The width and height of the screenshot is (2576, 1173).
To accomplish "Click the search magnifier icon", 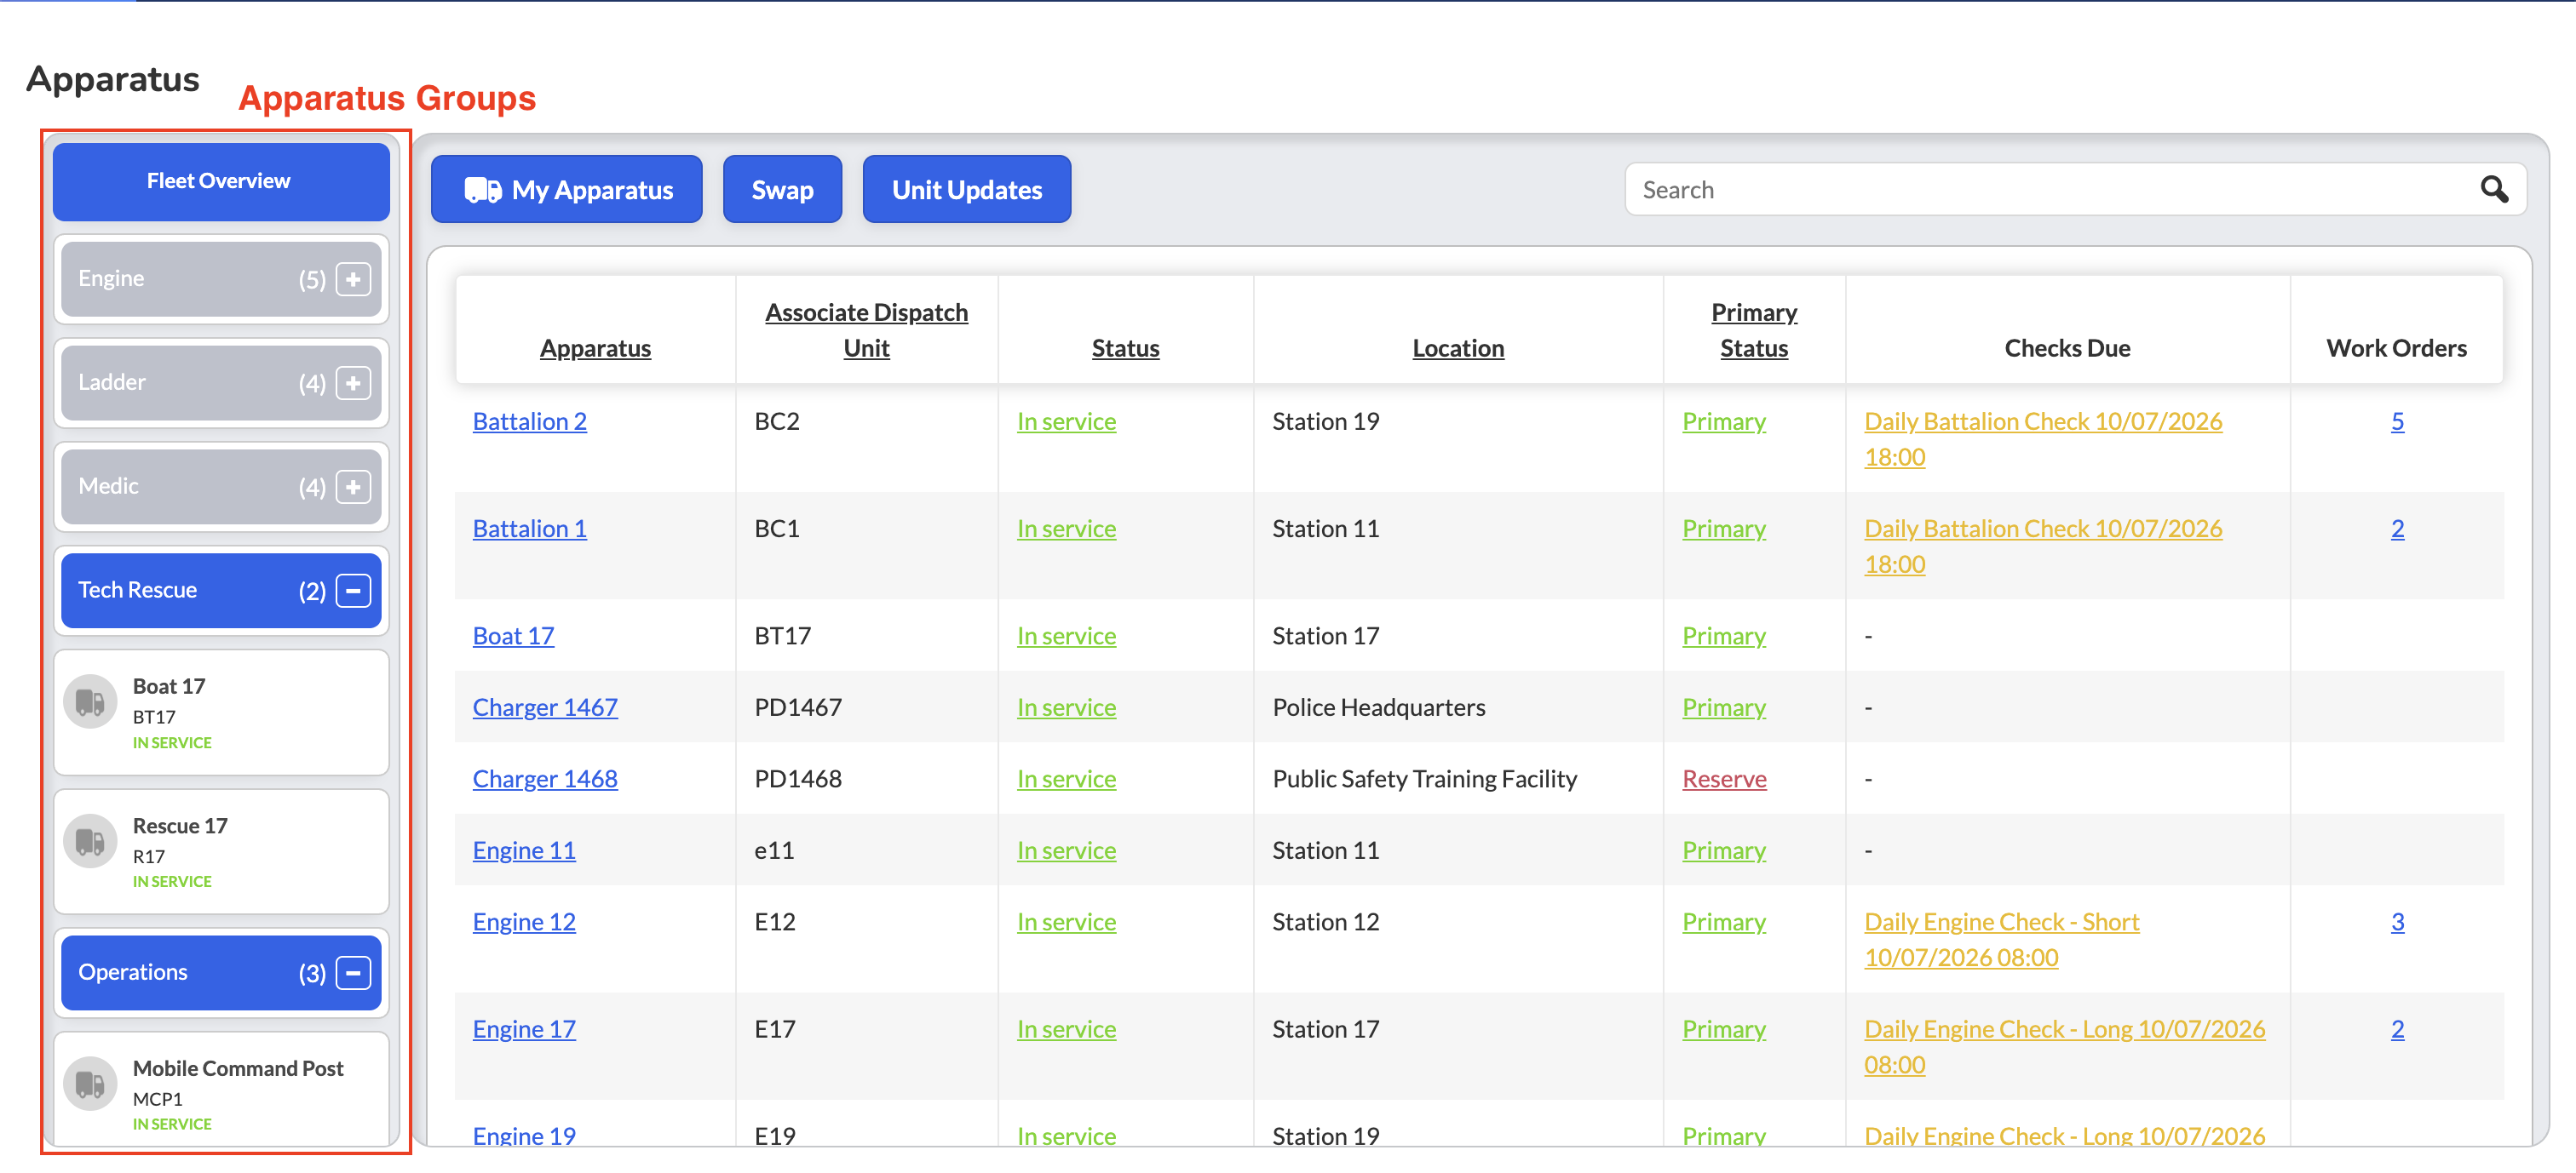I will (2494, 190).
